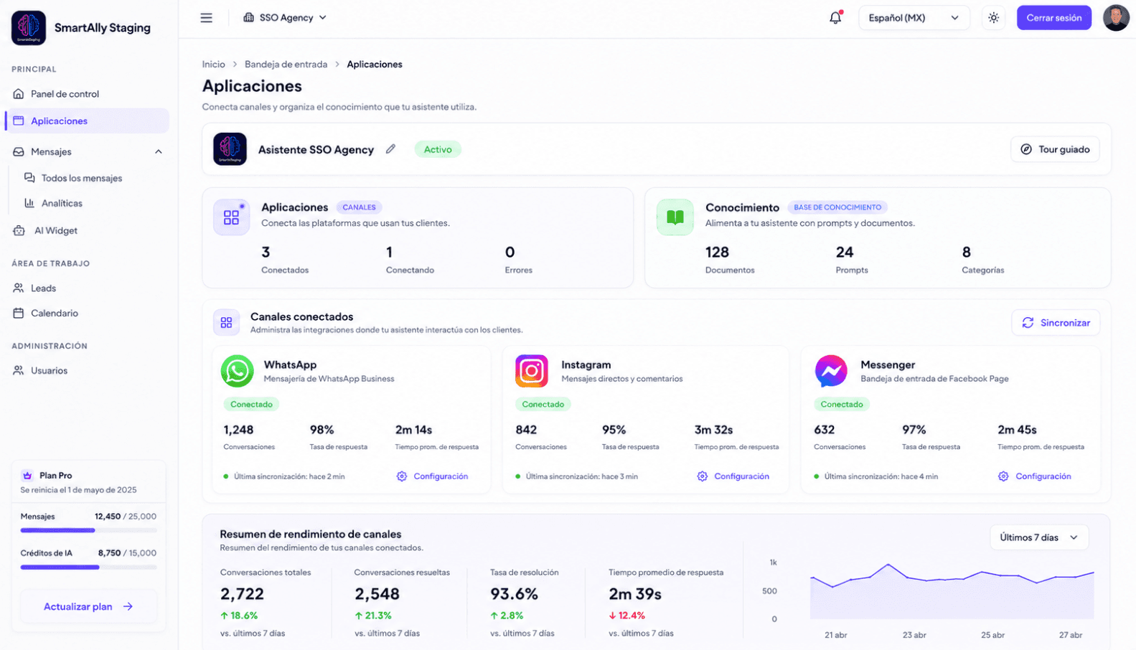Click the CANALES tag

point(359,207)
